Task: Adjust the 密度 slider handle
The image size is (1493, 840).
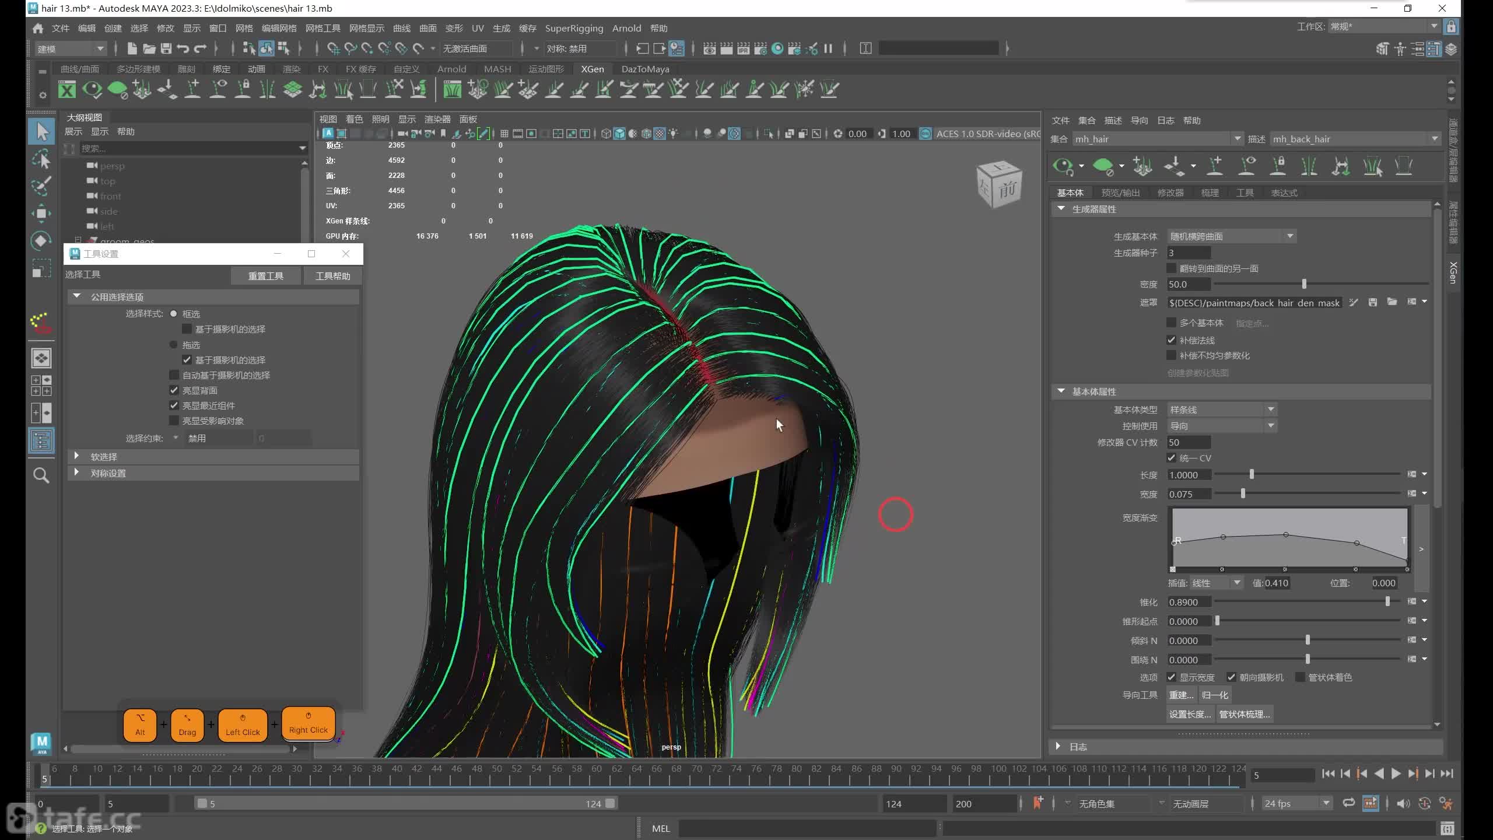Action: click(1304, 284)
